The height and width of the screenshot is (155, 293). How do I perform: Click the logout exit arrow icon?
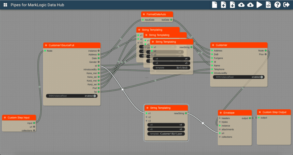click(286, 5)
